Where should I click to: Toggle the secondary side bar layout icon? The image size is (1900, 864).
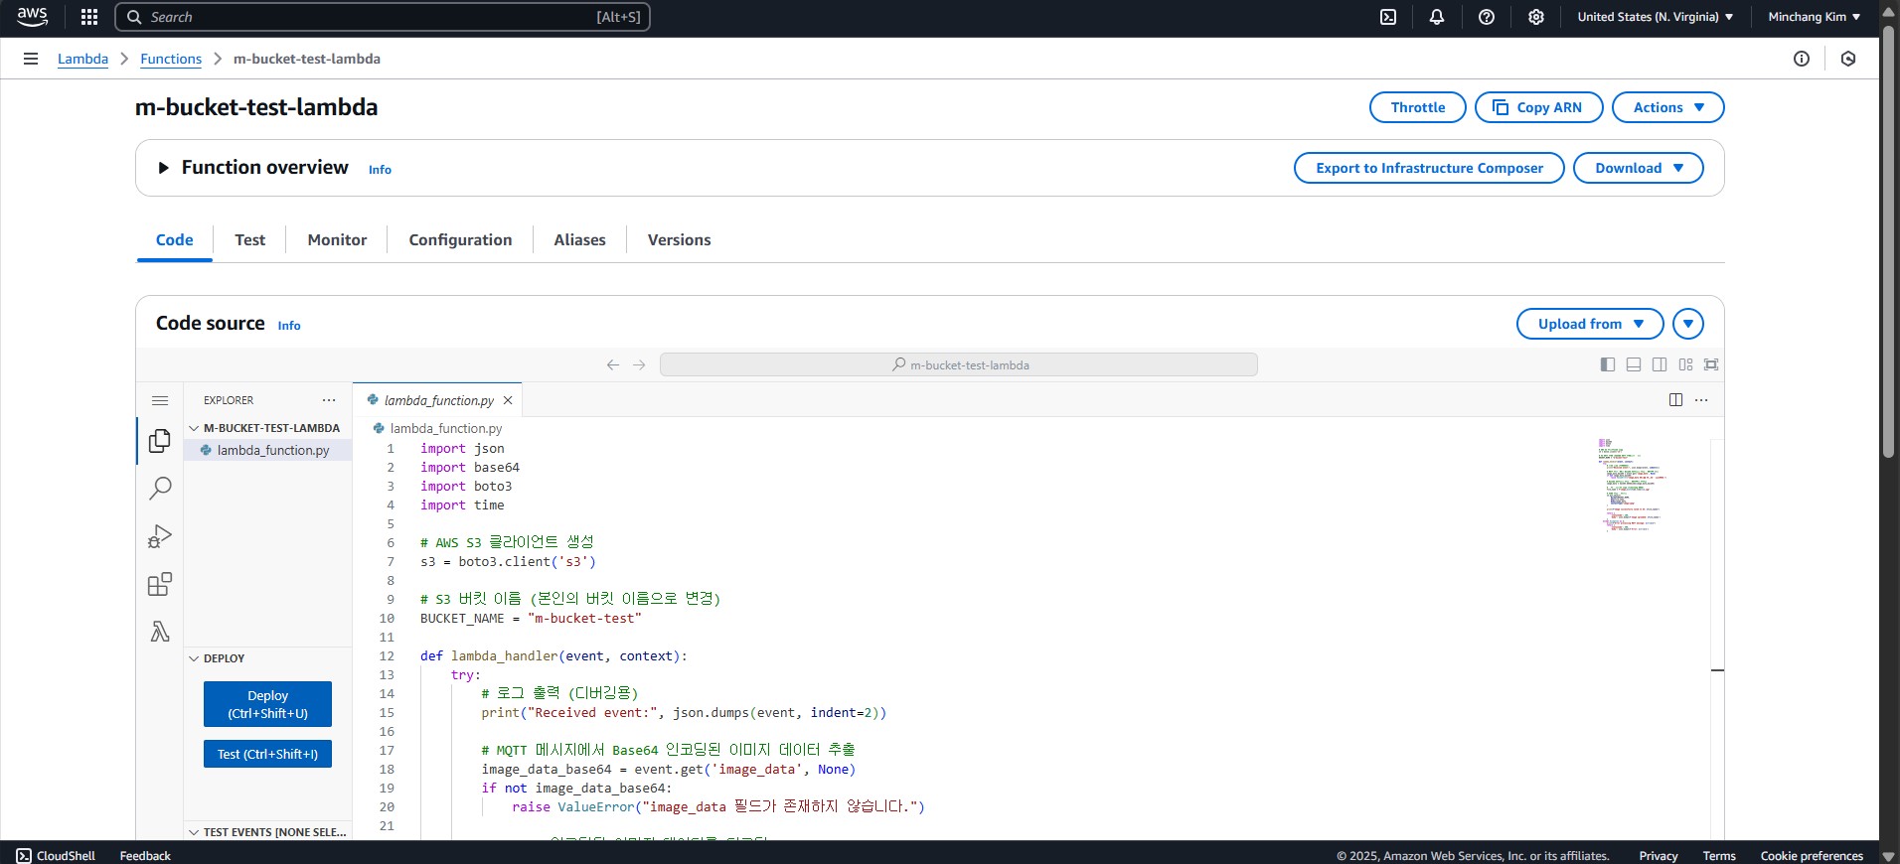[1660, 364]
